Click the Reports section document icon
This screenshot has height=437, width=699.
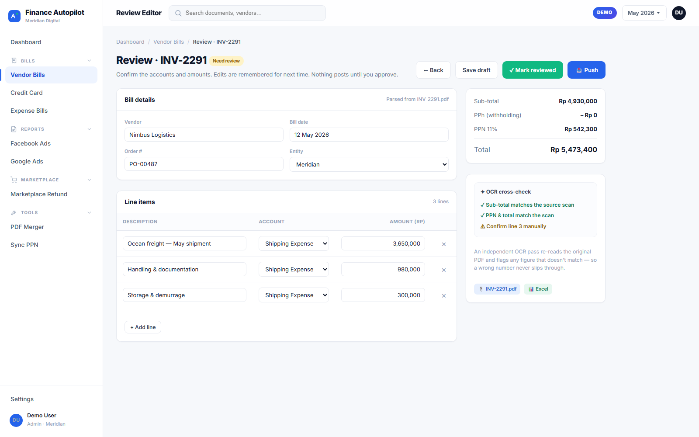pyautogui.click(x=14, y=129)
